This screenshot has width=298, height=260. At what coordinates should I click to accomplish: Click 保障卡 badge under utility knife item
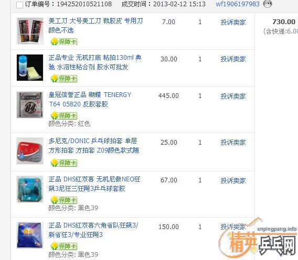[x=64, y=41]
